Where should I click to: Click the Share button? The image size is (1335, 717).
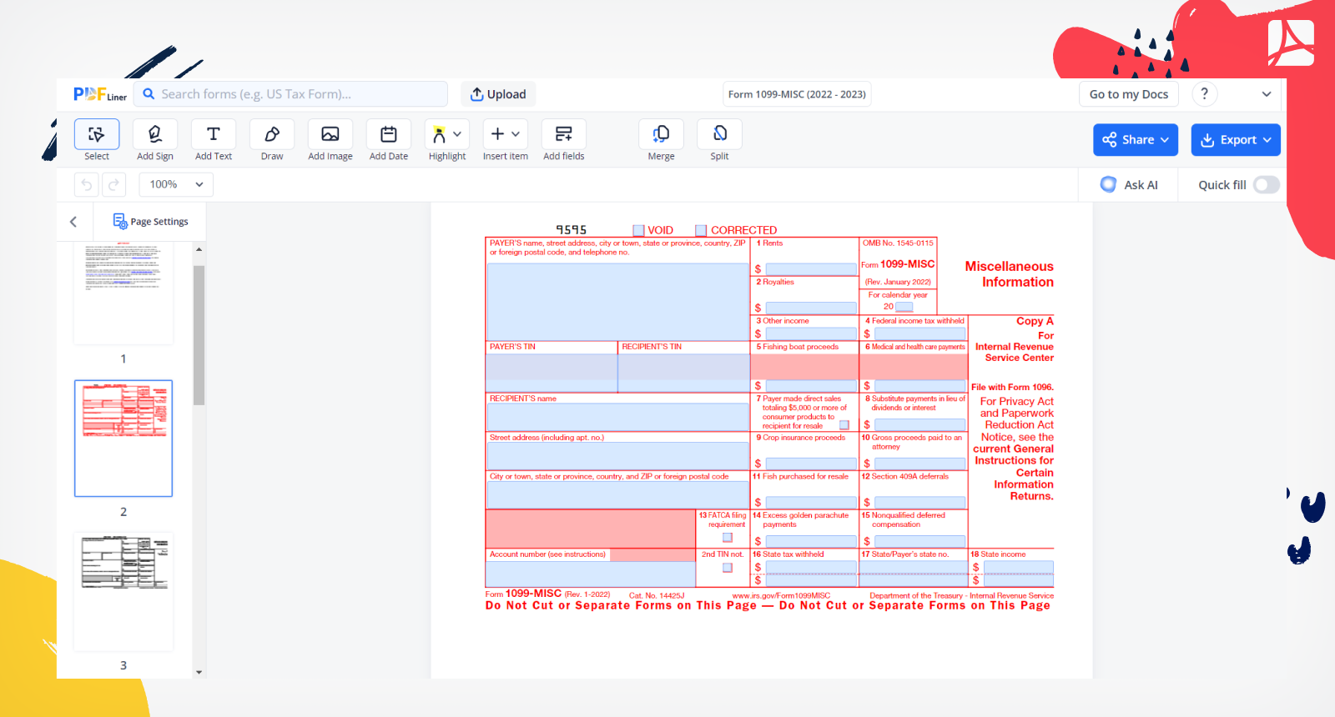(1136, 140)
